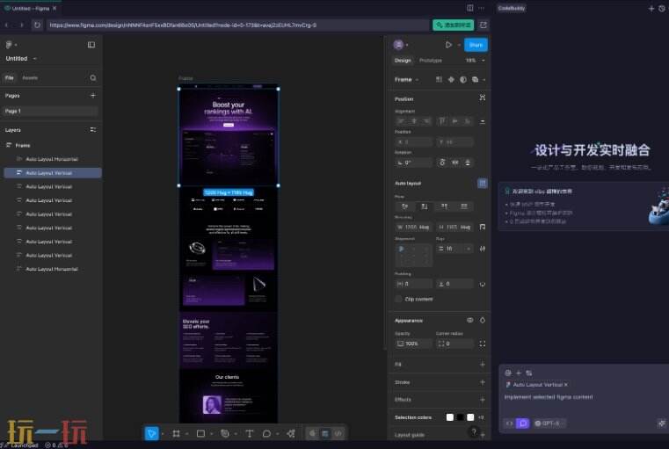Toggle the left sidebar panel icon

pyautogui.click(x=91, y=45)
